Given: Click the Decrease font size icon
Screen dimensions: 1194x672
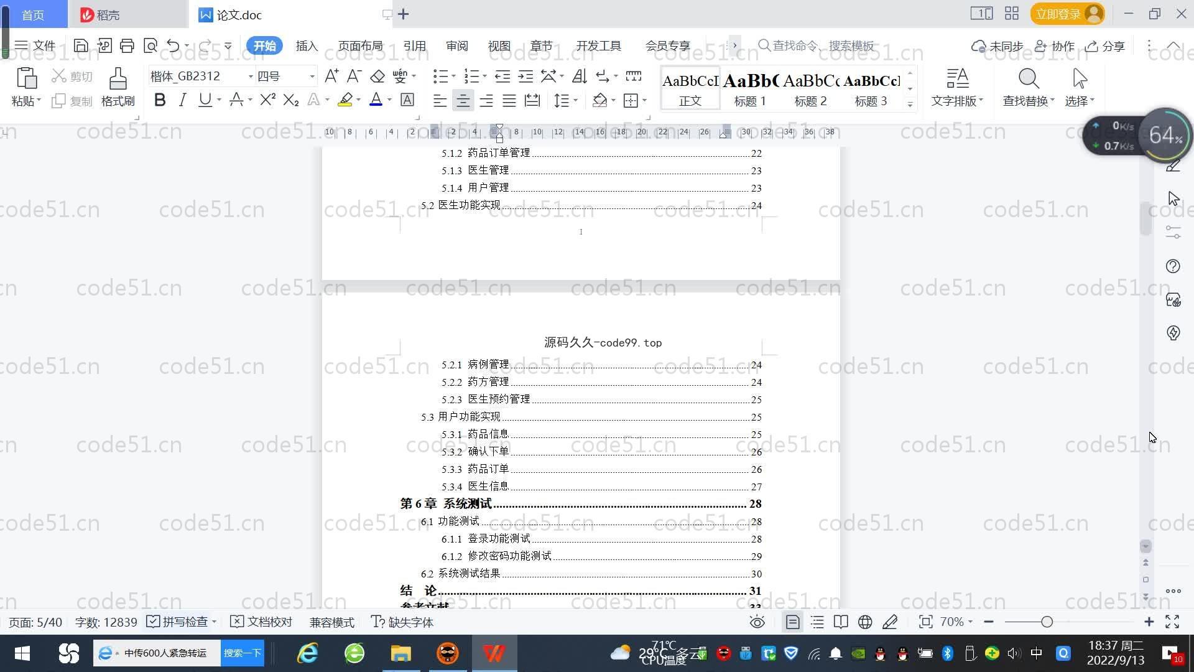Looking at the screenshot, I should pyautogui.click(x=354, y=76).
